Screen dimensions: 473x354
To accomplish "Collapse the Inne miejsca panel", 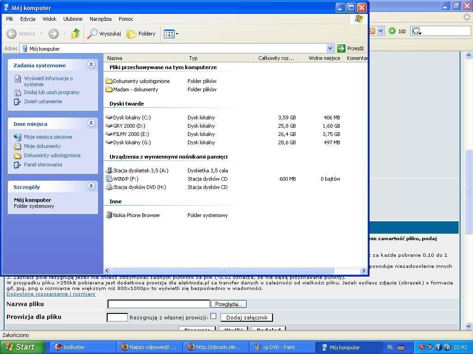I will point(91,123).
